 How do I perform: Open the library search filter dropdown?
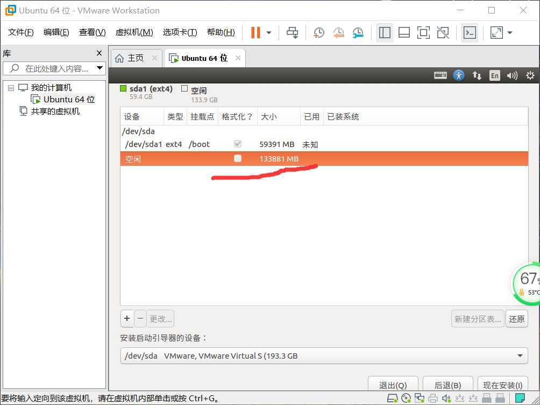[x=100, y=68]
